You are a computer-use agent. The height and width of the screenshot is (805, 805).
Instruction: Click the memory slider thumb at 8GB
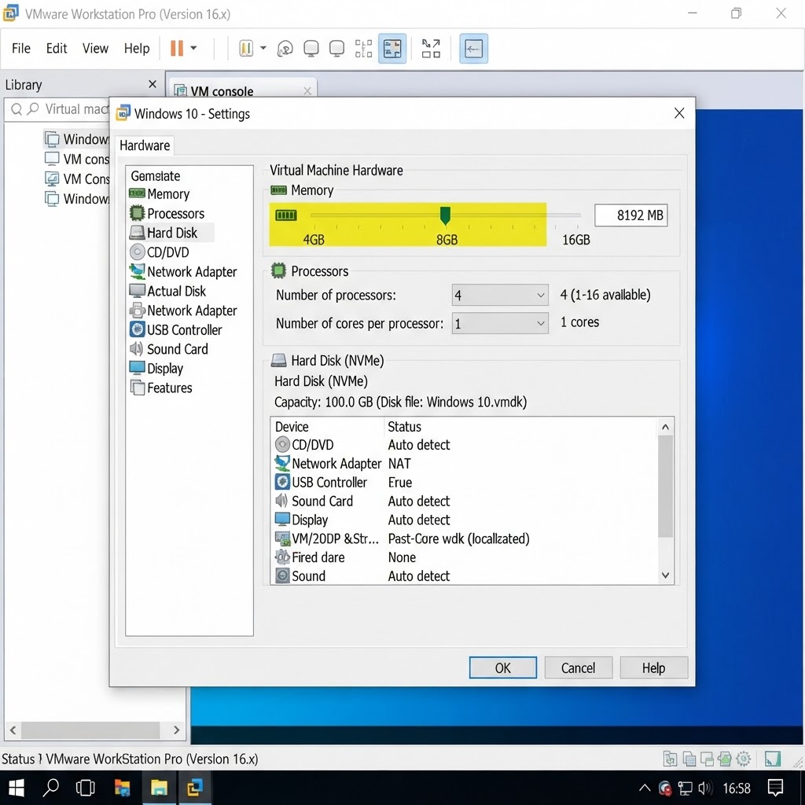(445, 215)
